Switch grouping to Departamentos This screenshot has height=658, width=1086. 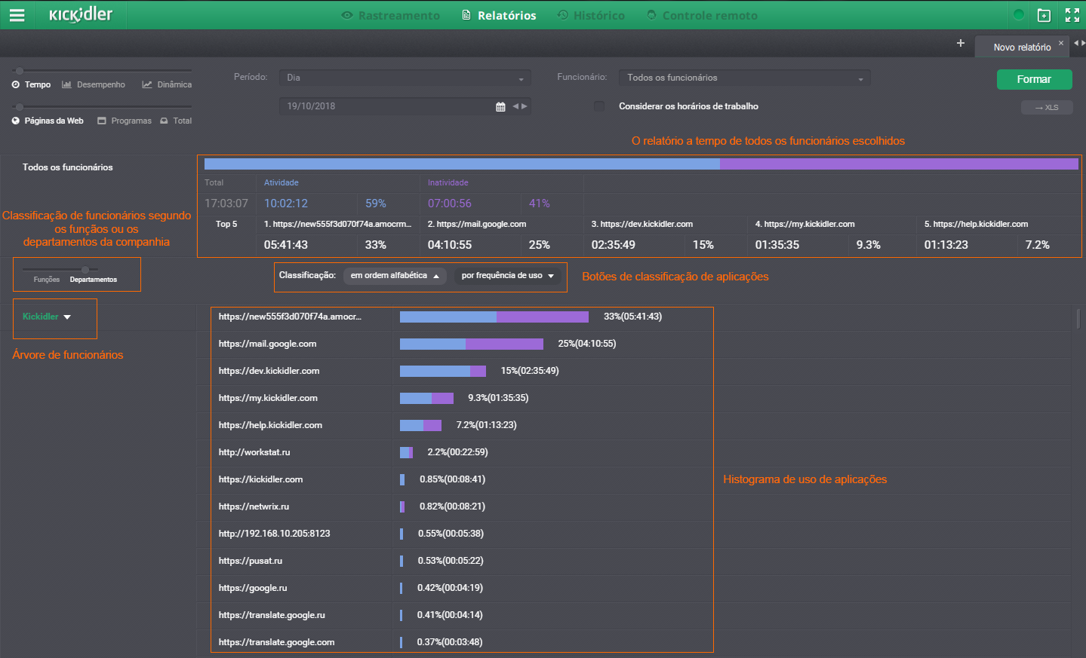94,280
